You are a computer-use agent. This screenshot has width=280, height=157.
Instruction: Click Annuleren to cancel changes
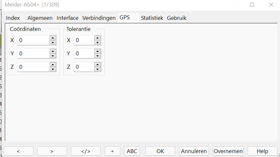click(194, 151)
